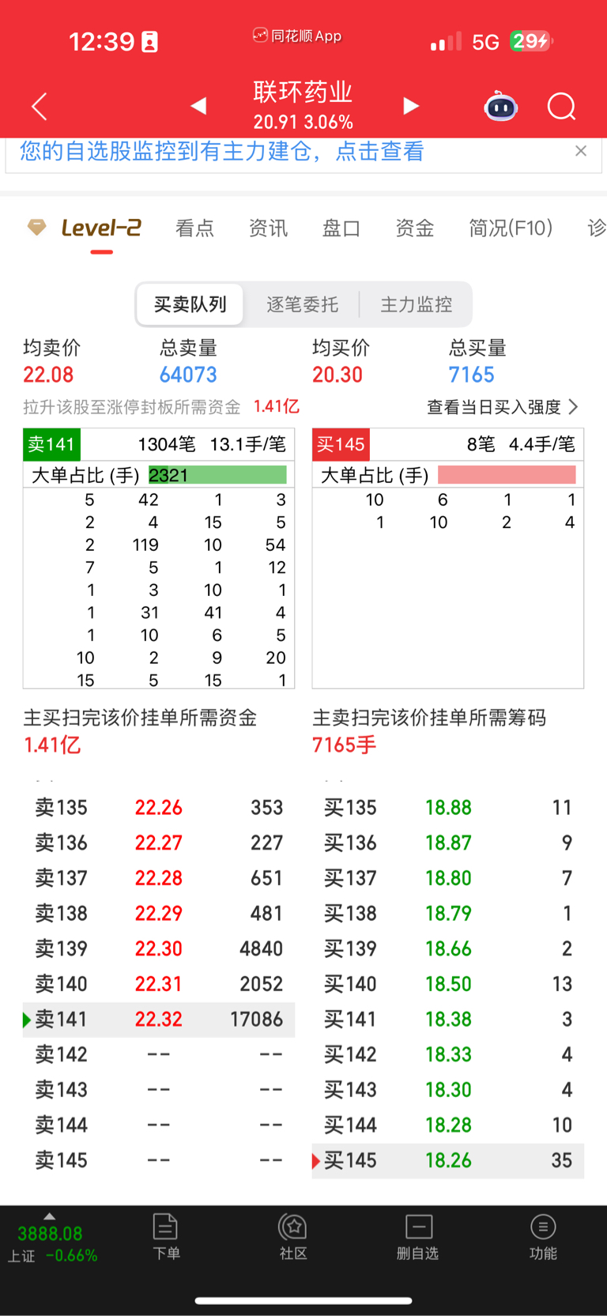Tap the 7165手 chips amount
Image resolution: width=607 pixels, height=1316 pixels.
(344, 745)
